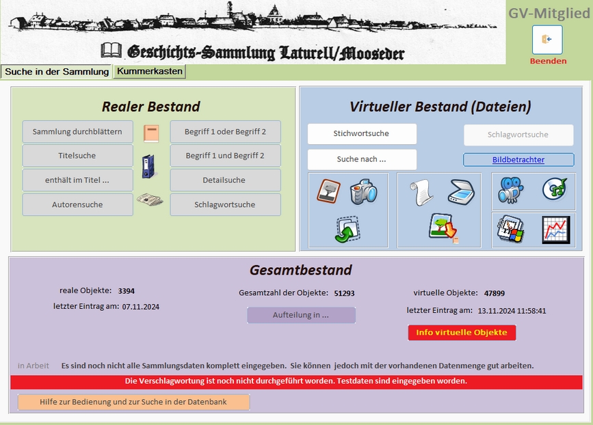Open the framed tree picture icon
This screenshot has height=425, width=593.
click(328, 191)
